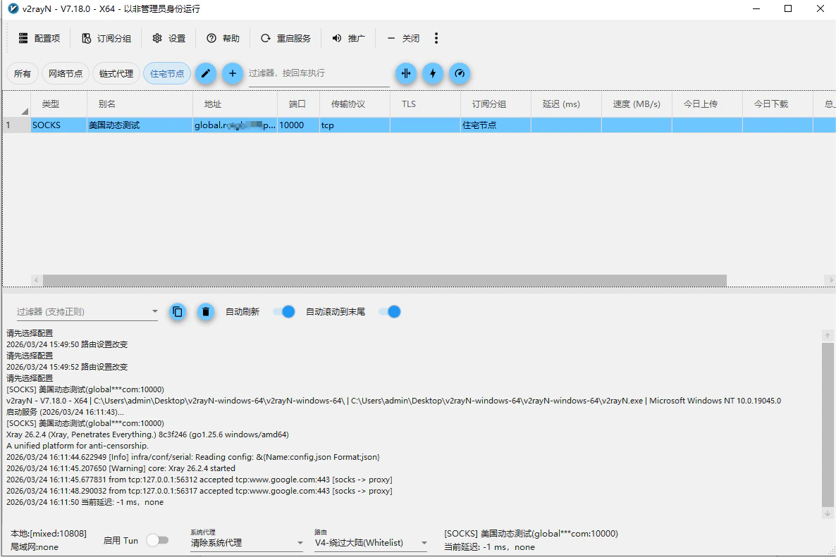Click the 住宅节点 cell in server row
Image resolution: width=836 pixels, height=557 pixels.
click(496, 125)
